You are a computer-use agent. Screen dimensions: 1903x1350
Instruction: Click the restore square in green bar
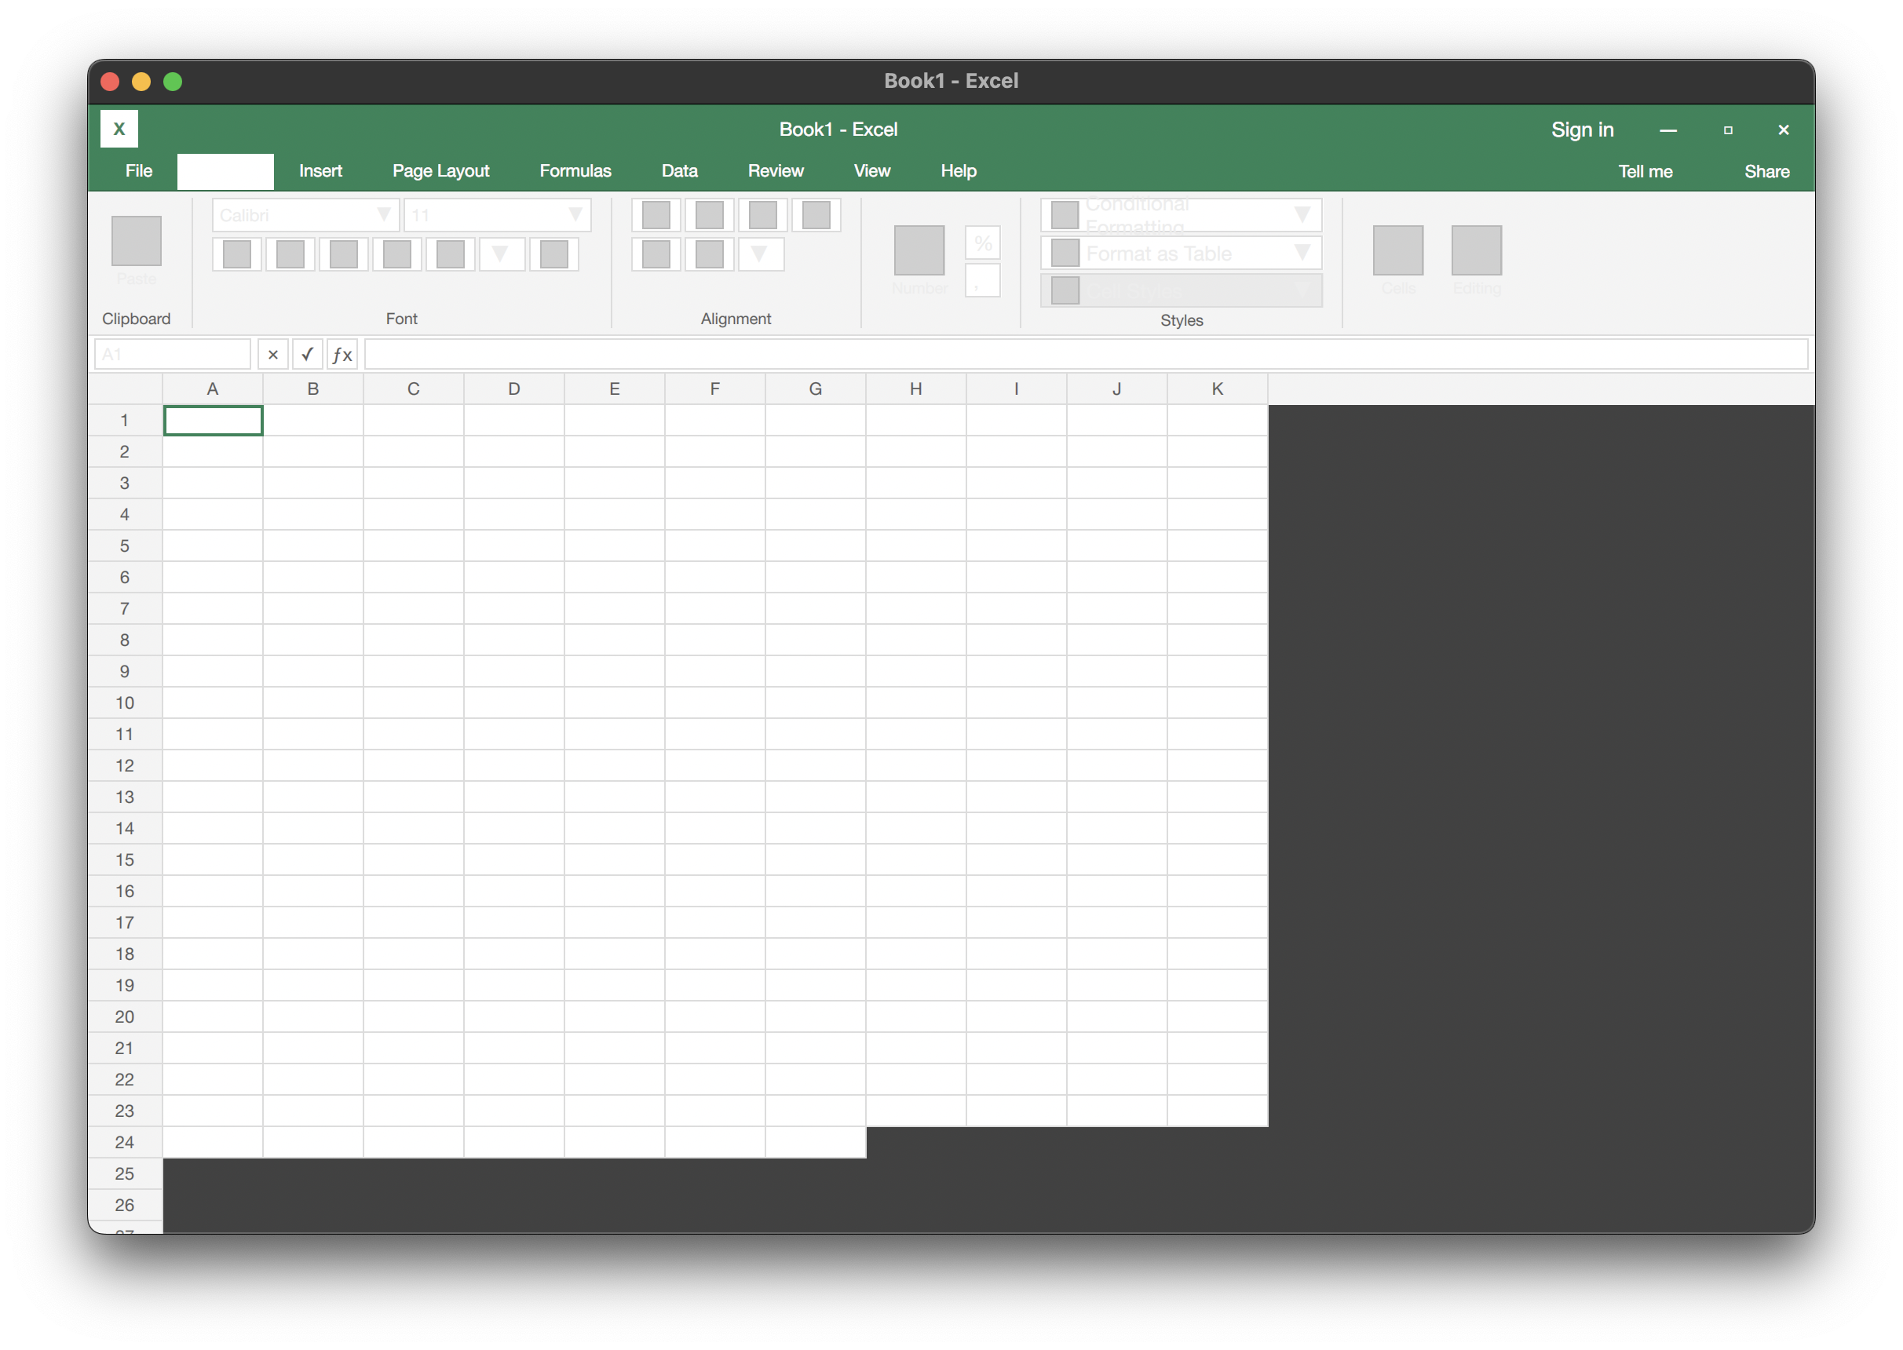point(1728,130)
